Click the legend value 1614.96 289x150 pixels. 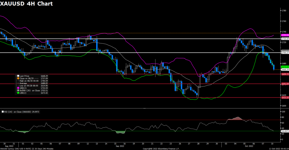coord(44,86)
